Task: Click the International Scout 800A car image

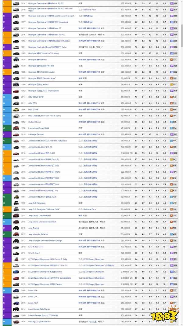Action: point(16,128)
